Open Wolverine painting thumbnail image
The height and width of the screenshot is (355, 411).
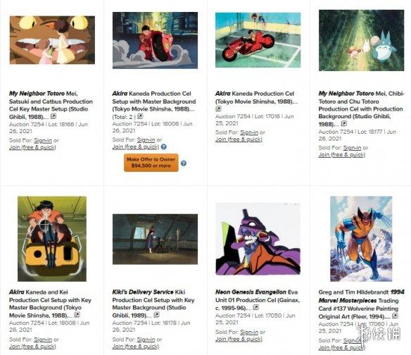coord(361,239)
